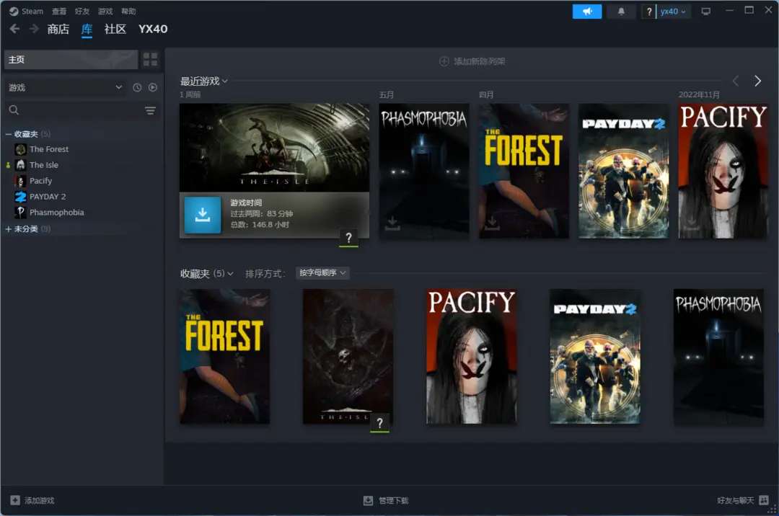
Task: Select the 主页 home button
Action: tap(71, 60)
